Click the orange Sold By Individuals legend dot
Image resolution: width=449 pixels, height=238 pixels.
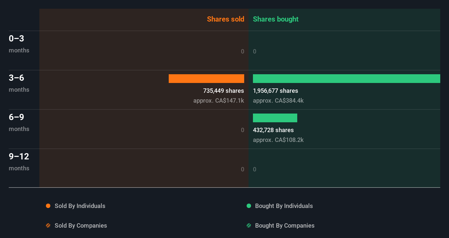pos(48,206)
